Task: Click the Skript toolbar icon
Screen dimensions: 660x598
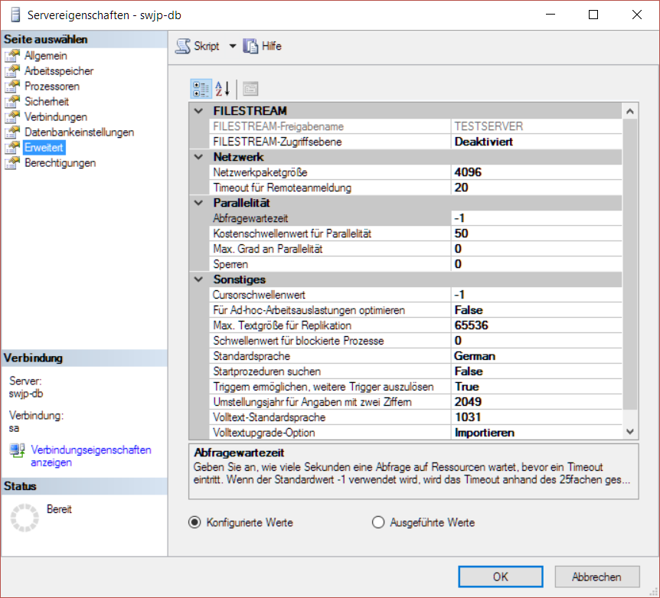Action: [x=183, y=46]
